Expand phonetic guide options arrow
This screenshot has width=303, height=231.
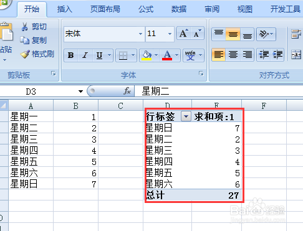(201, 55)
